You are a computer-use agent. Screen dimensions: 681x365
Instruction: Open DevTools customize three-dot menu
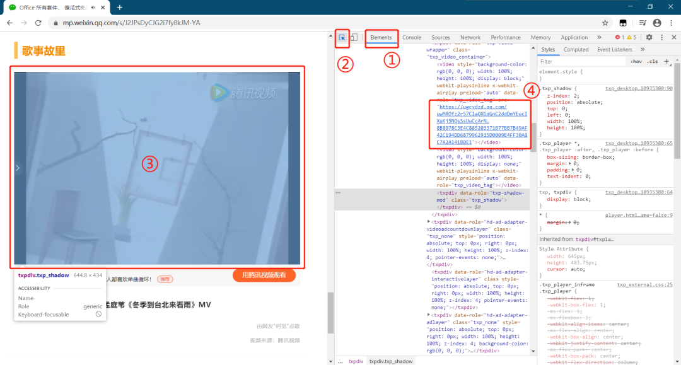pos(662,37)
